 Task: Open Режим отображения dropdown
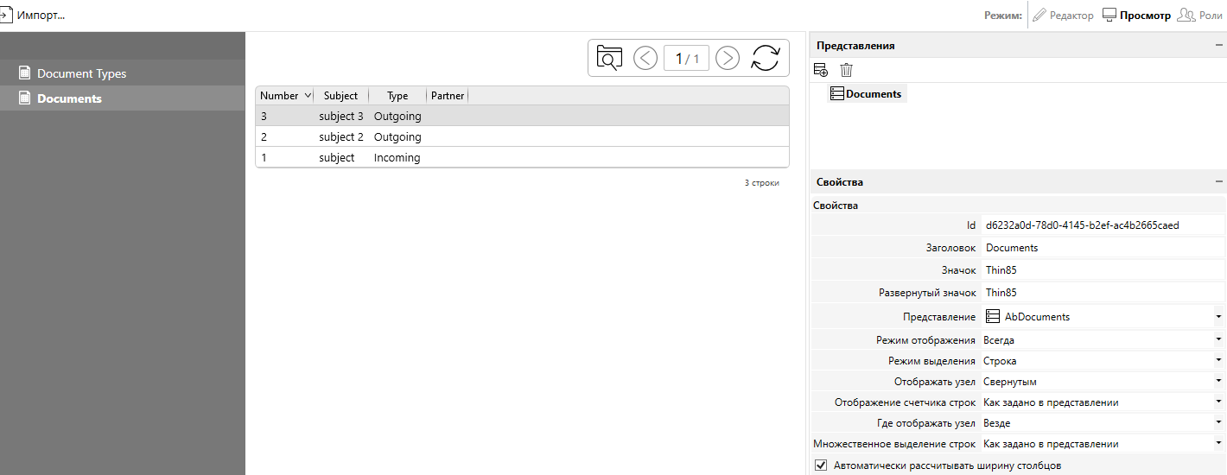tap(1218, 340)
